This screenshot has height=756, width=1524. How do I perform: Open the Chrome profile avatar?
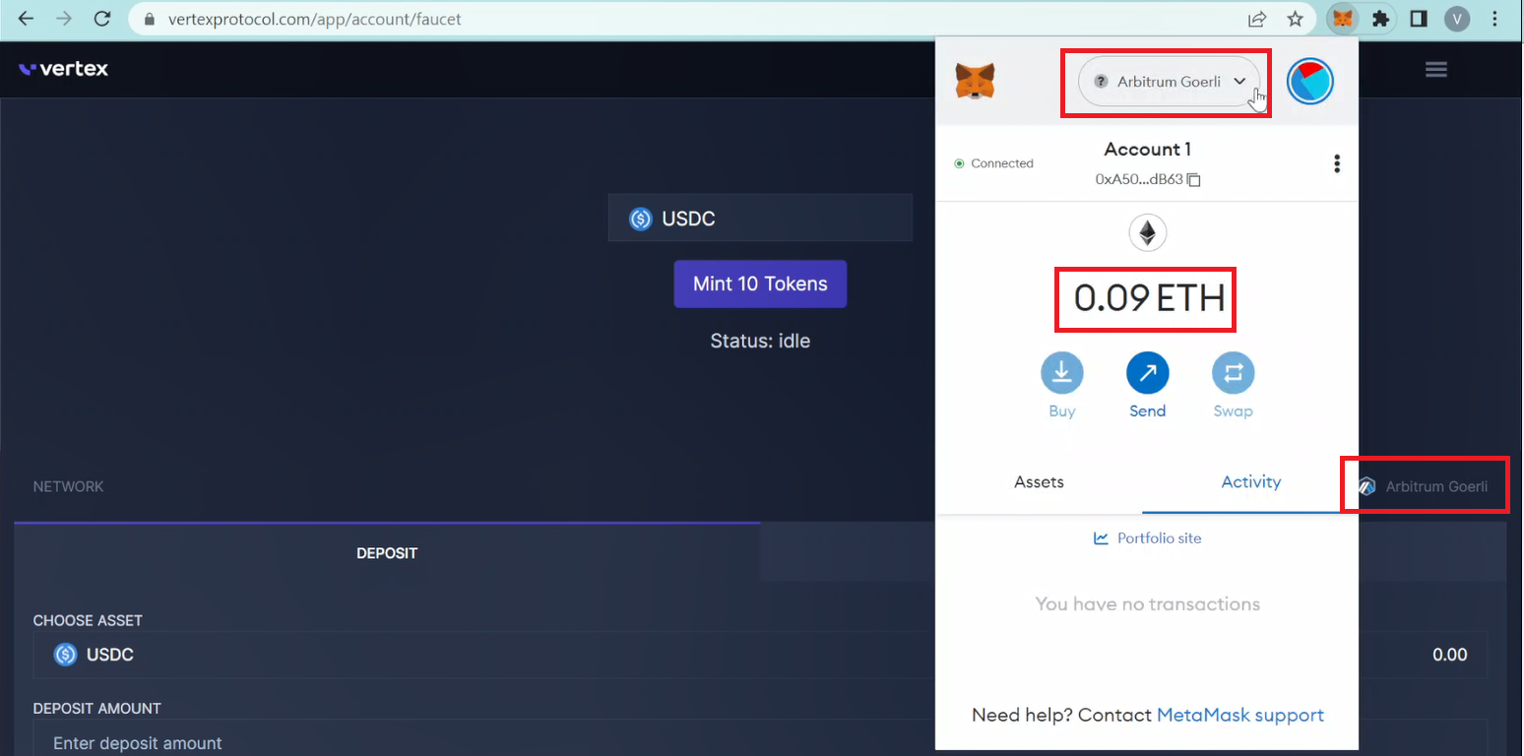1457,19
